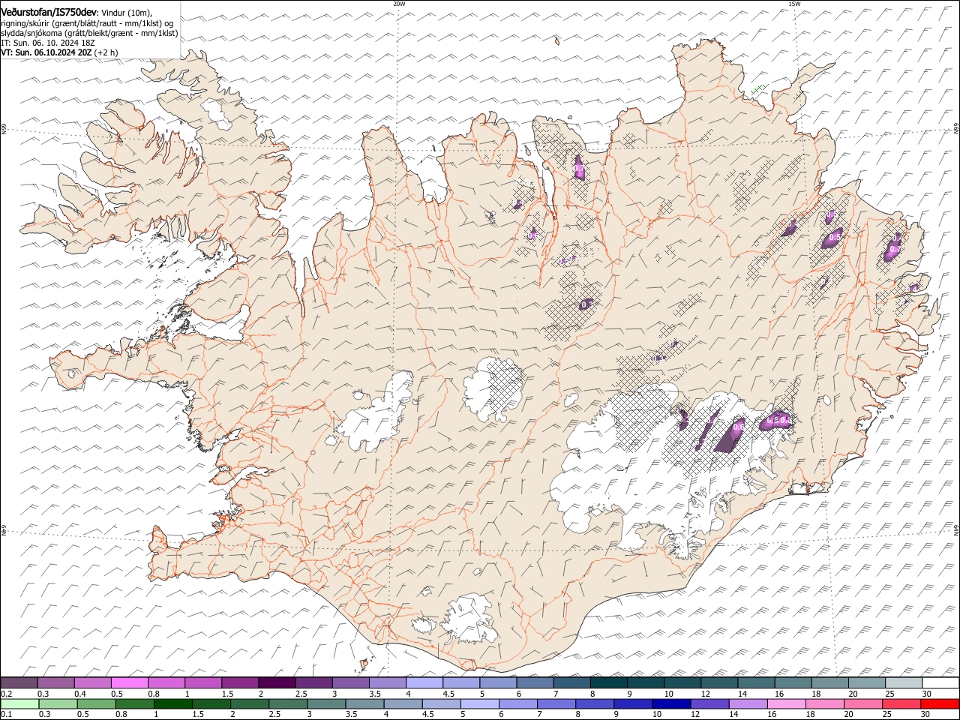
Task: Pick the lower-row swatch starting at 3.5
Action: point(364,704)
